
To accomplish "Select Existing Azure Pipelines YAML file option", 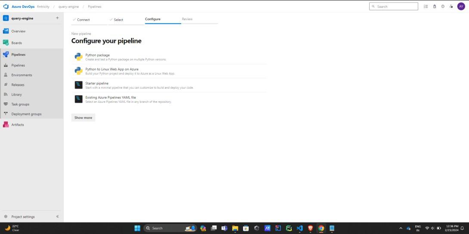I will (169, 99).
